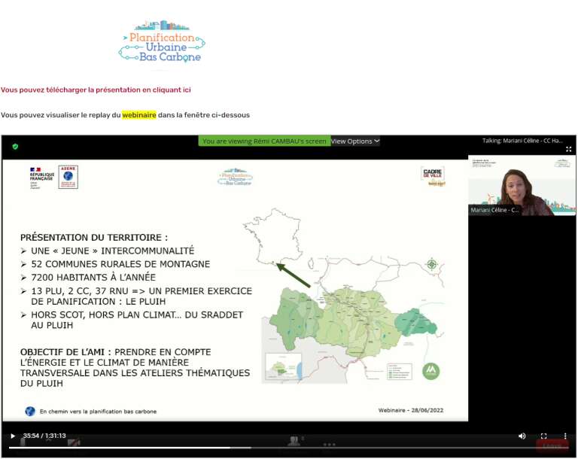The height and width of the screenshot is (459, 578).
Task: Open the View Options dropdown in the video
Action: click(x=355, y=141)
